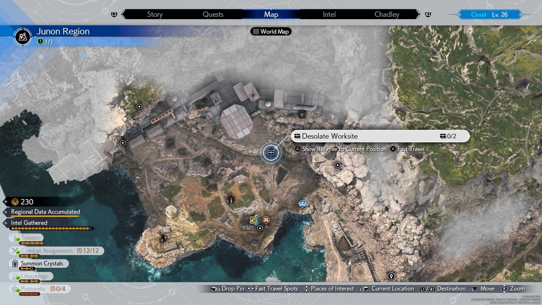542x305 pixels.
Task: Open the Story tab
Action: tap(155, 14)
